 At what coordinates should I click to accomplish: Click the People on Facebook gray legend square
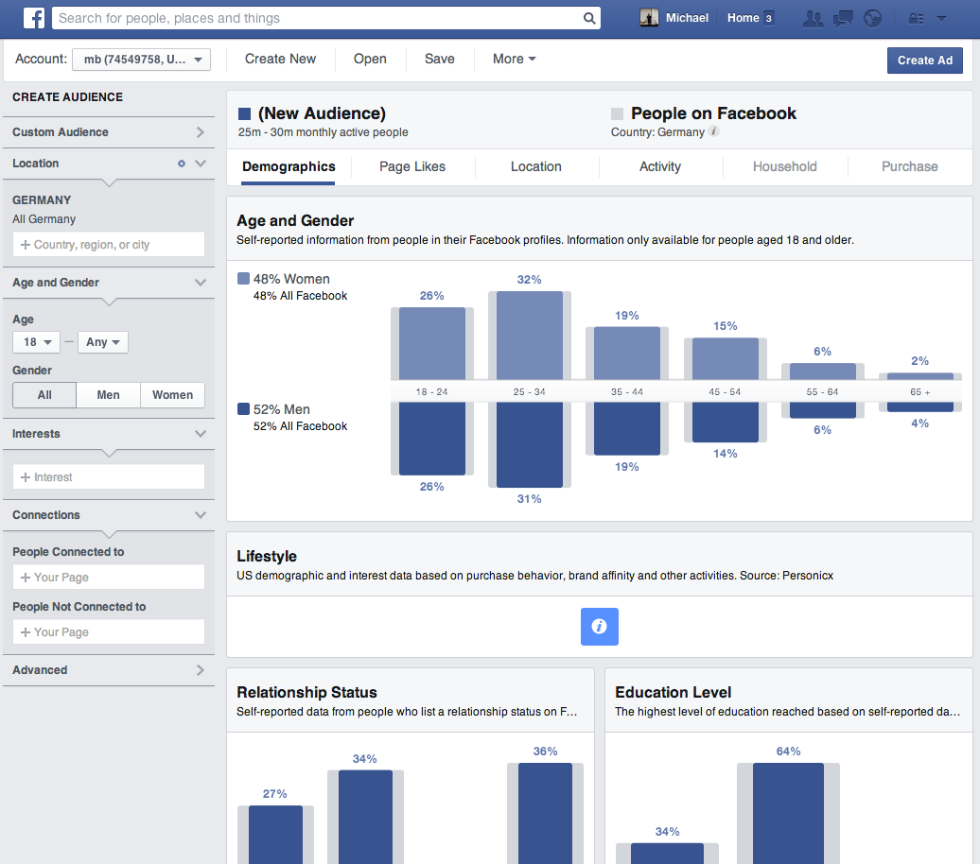pos(617,113)
